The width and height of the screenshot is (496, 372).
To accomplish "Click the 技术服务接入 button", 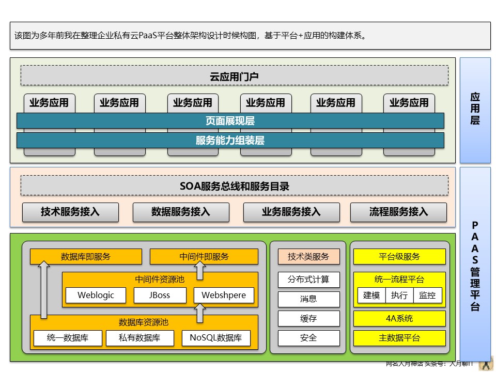I will tap(70, 212).
